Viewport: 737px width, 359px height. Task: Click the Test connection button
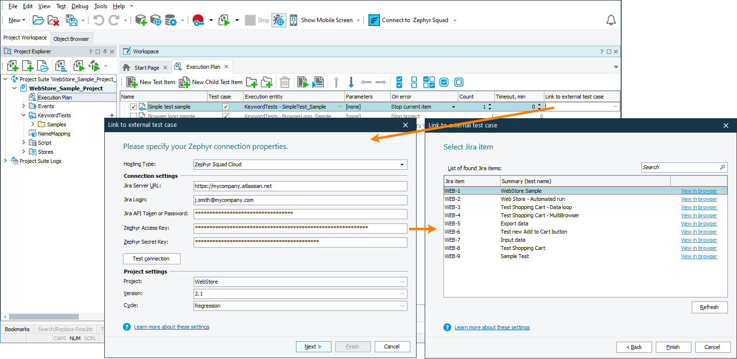click(x=151, y=259)
